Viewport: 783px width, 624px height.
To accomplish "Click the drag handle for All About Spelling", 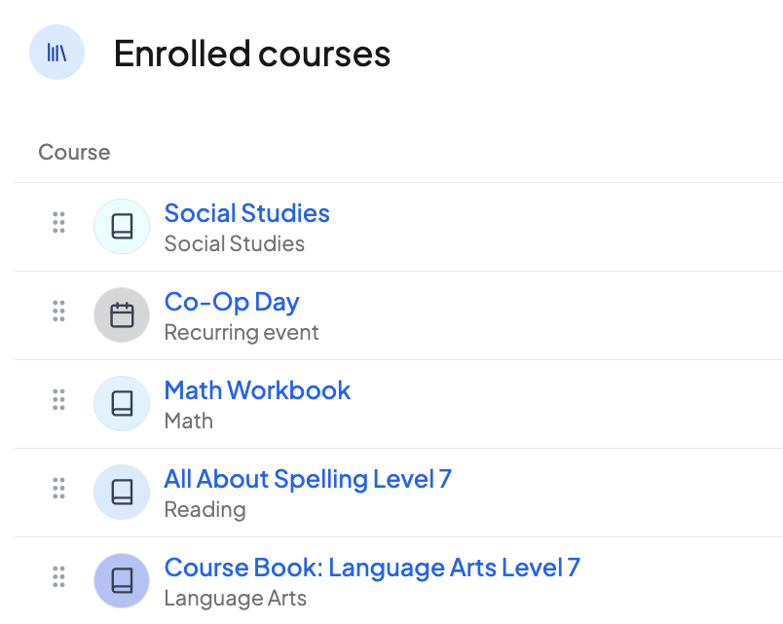I will tap(58, 488).
